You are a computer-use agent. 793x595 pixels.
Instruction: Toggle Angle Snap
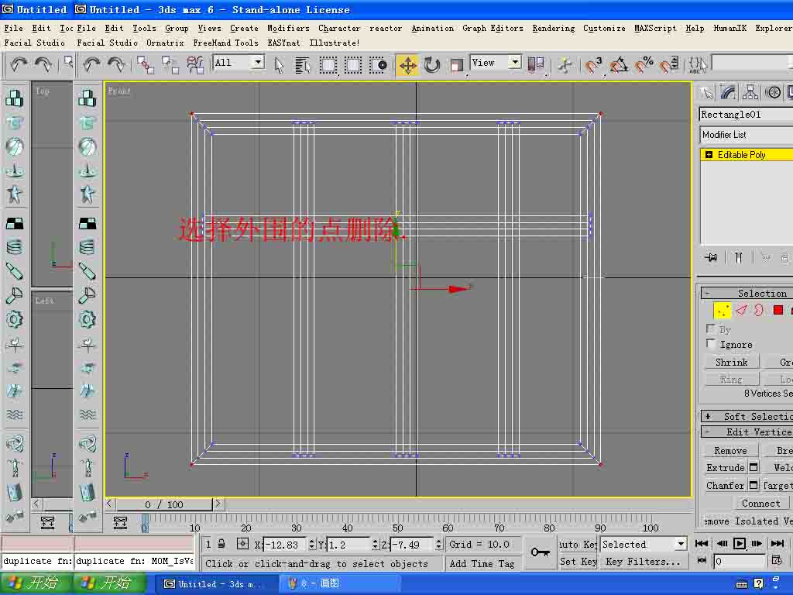(x=619, y=65)
